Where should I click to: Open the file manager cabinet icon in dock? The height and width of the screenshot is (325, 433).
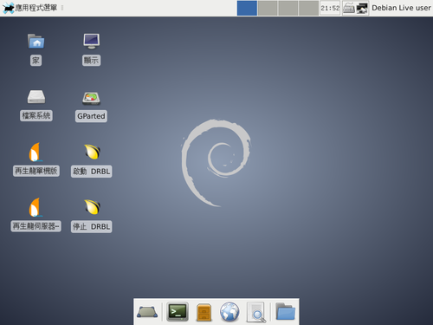point(204,312)
